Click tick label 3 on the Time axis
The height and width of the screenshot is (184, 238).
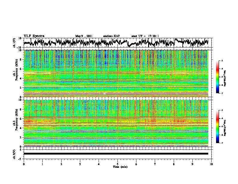pyautogui.click(x=80, y=164)
